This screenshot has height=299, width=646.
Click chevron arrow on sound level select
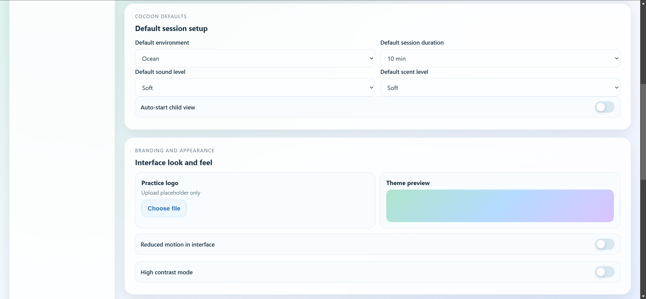pyautogui.click(x=371, y=88)
